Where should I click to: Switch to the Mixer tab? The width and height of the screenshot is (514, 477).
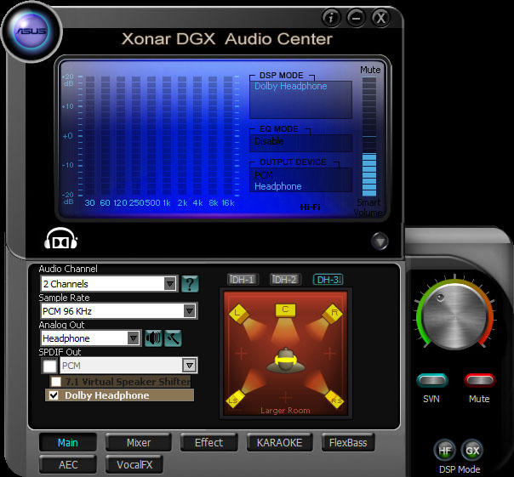coord(139,443)
